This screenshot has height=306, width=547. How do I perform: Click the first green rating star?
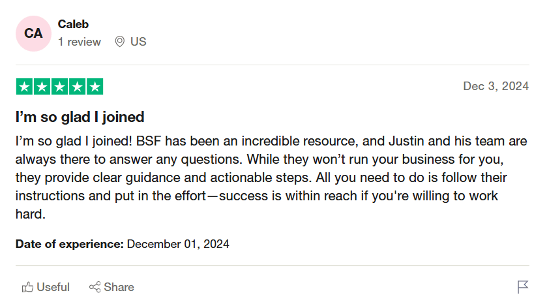24,87
